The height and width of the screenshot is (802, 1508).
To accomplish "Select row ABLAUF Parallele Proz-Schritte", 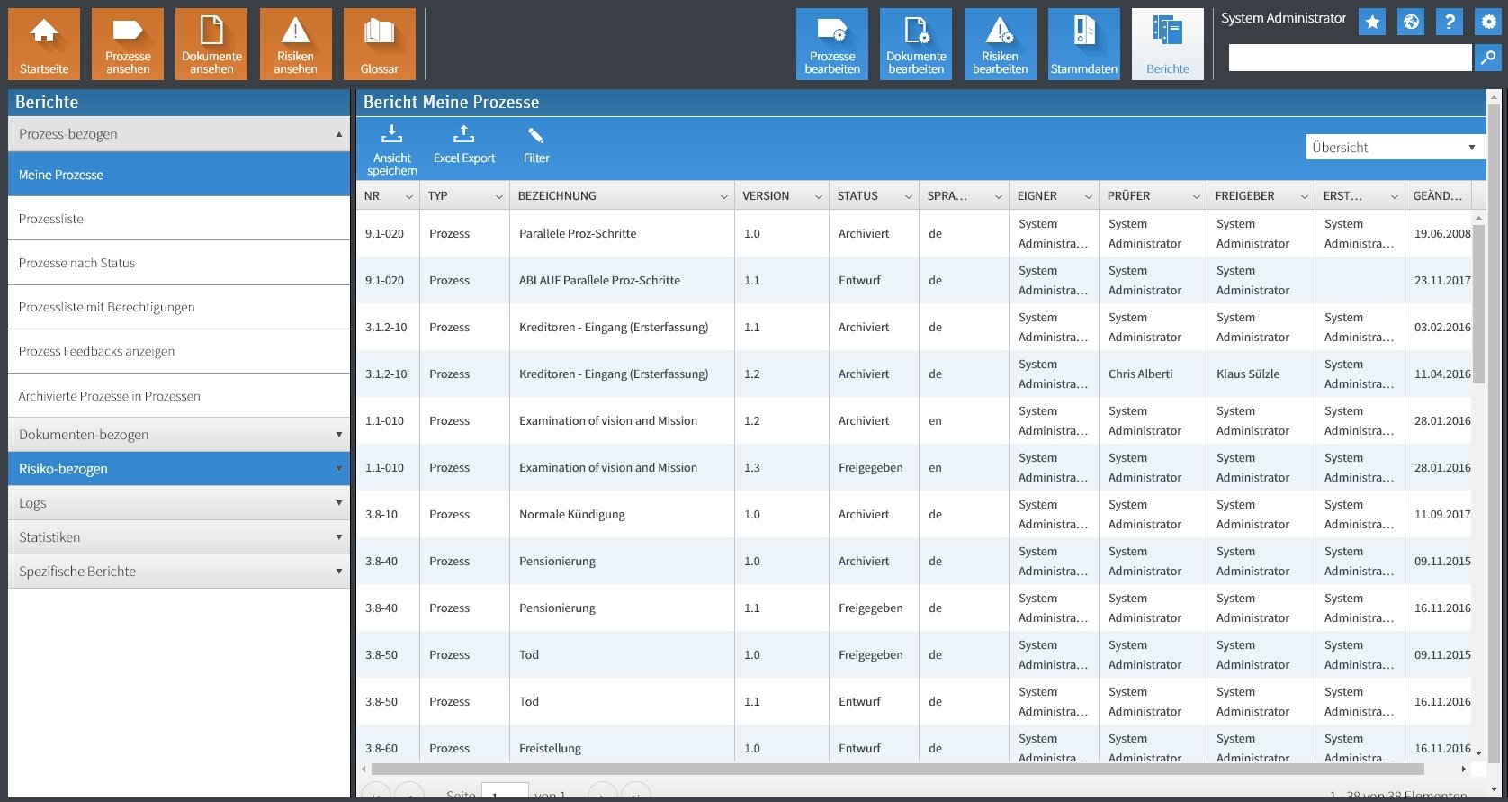I will (913, 280).
